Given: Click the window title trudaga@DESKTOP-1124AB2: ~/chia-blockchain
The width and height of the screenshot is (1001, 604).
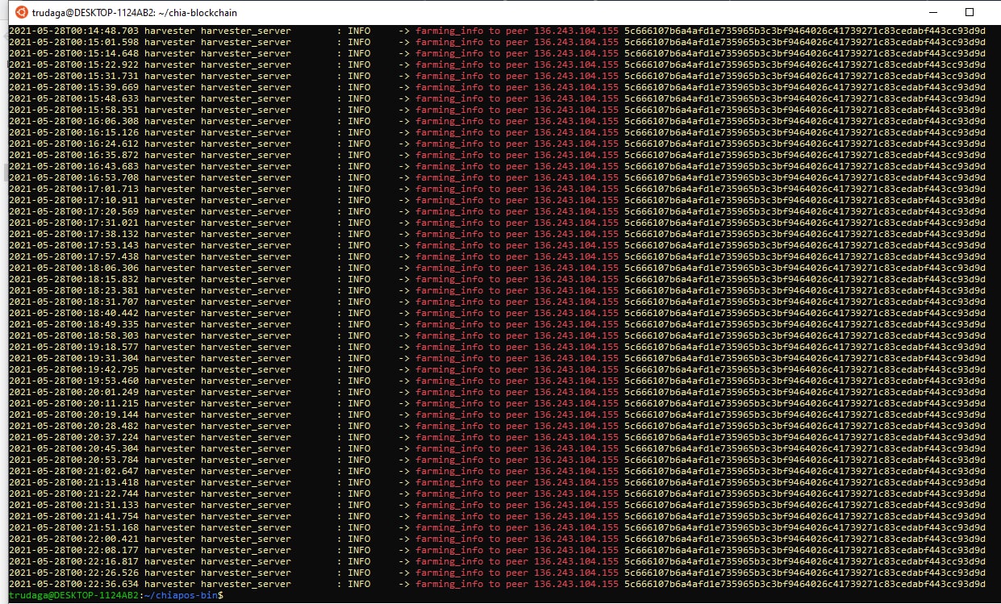Looking at the screenshot, I should click(x=135, y=13).
